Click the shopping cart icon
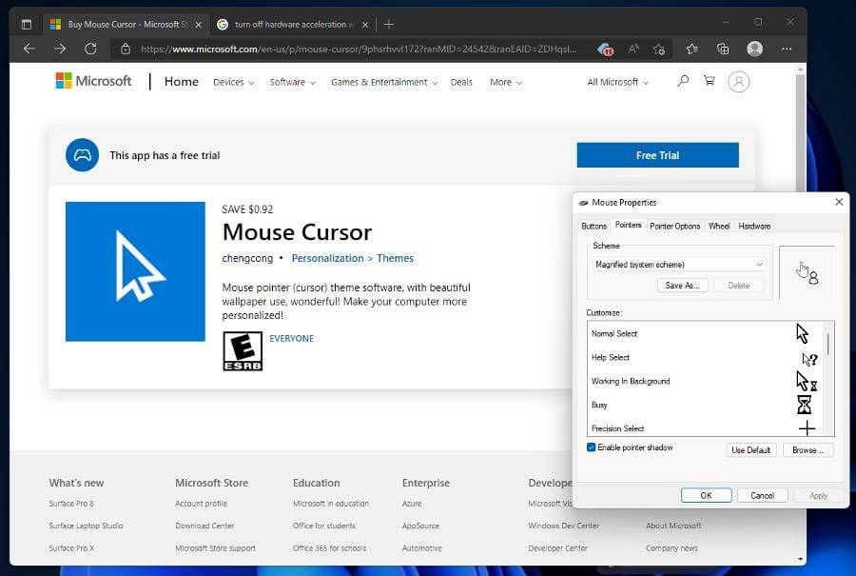Viewport: 856px width, 576px height. click(x=710, y=82)
